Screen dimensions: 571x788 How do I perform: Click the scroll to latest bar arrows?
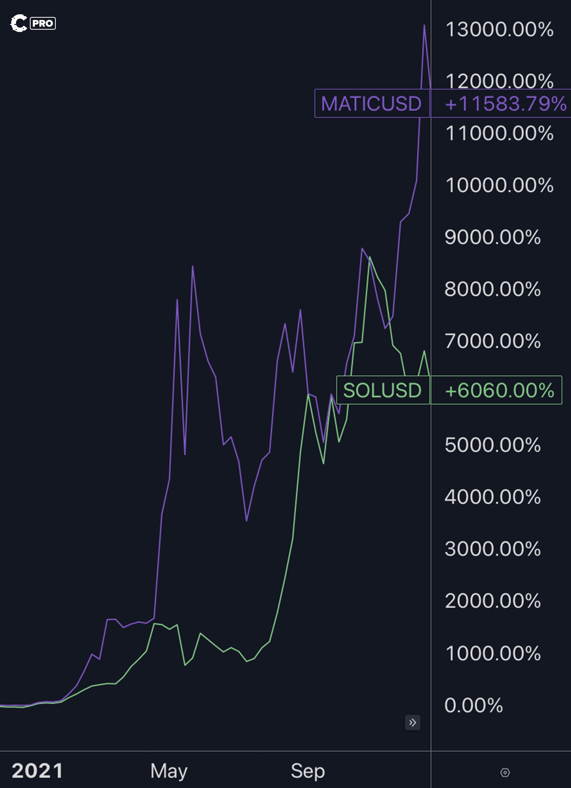coord(412,723)
